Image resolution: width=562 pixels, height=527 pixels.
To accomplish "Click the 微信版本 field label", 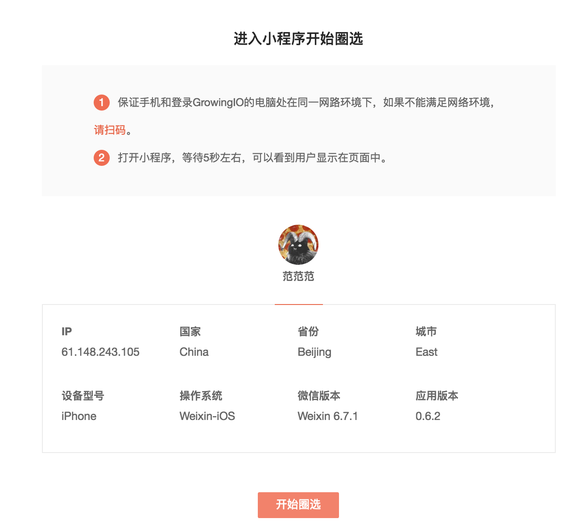I will pos(319,395).
